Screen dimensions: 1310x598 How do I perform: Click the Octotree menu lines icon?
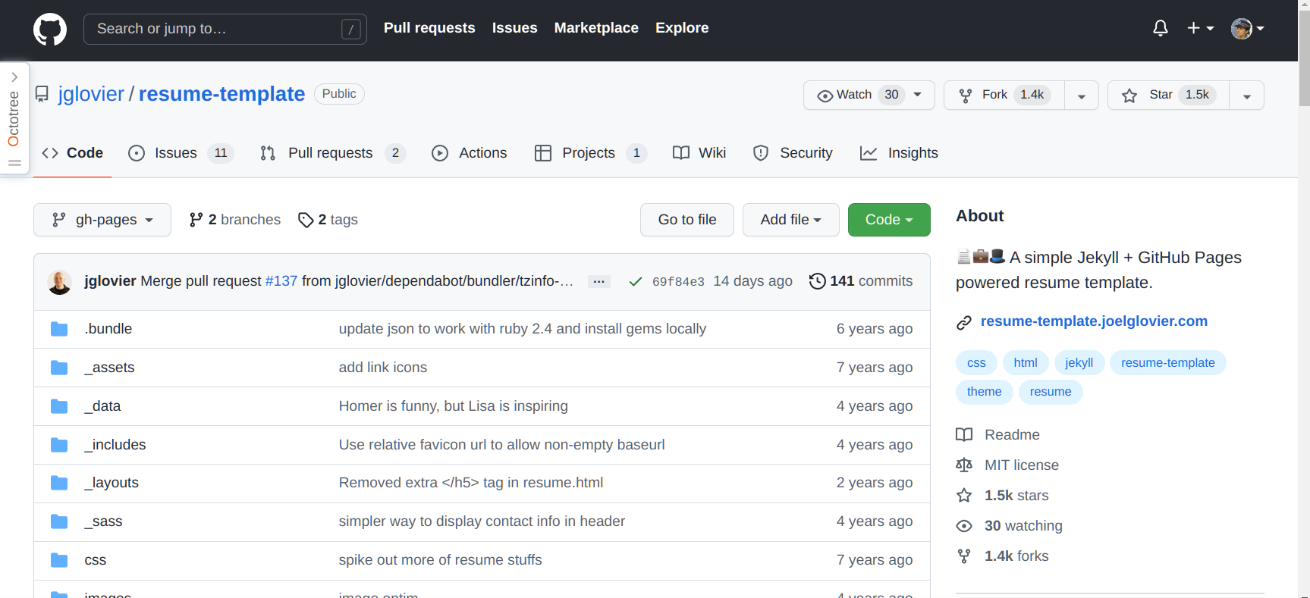pyautogui.click(x=14, y=162)
